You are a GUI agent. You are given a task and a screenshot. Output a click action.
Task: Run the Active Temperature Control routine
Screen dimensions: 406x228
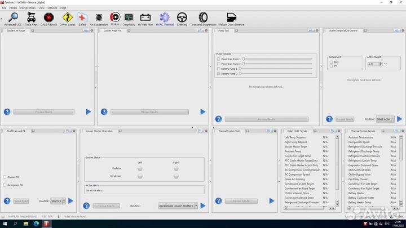[400, 119]
